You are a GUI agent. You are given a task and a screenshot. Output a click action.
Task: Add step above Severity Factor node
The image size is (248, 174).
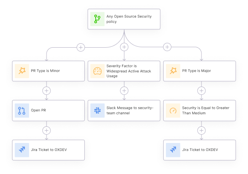(x=124, y=47)
